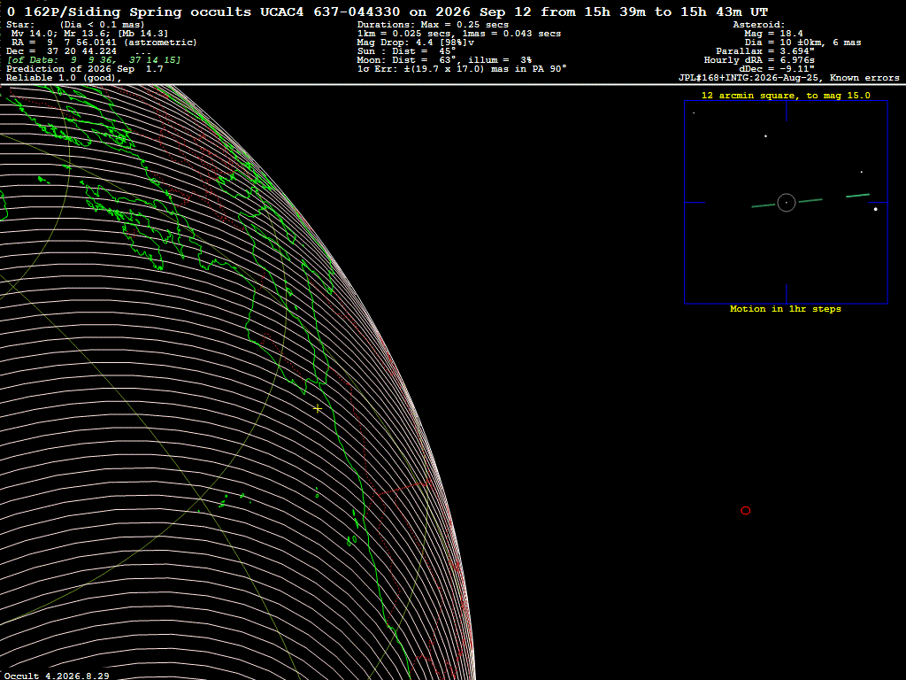Click the star in the chart's upper-left corner
This screenshot has width=906, height=680.
(x=694, y=112)
